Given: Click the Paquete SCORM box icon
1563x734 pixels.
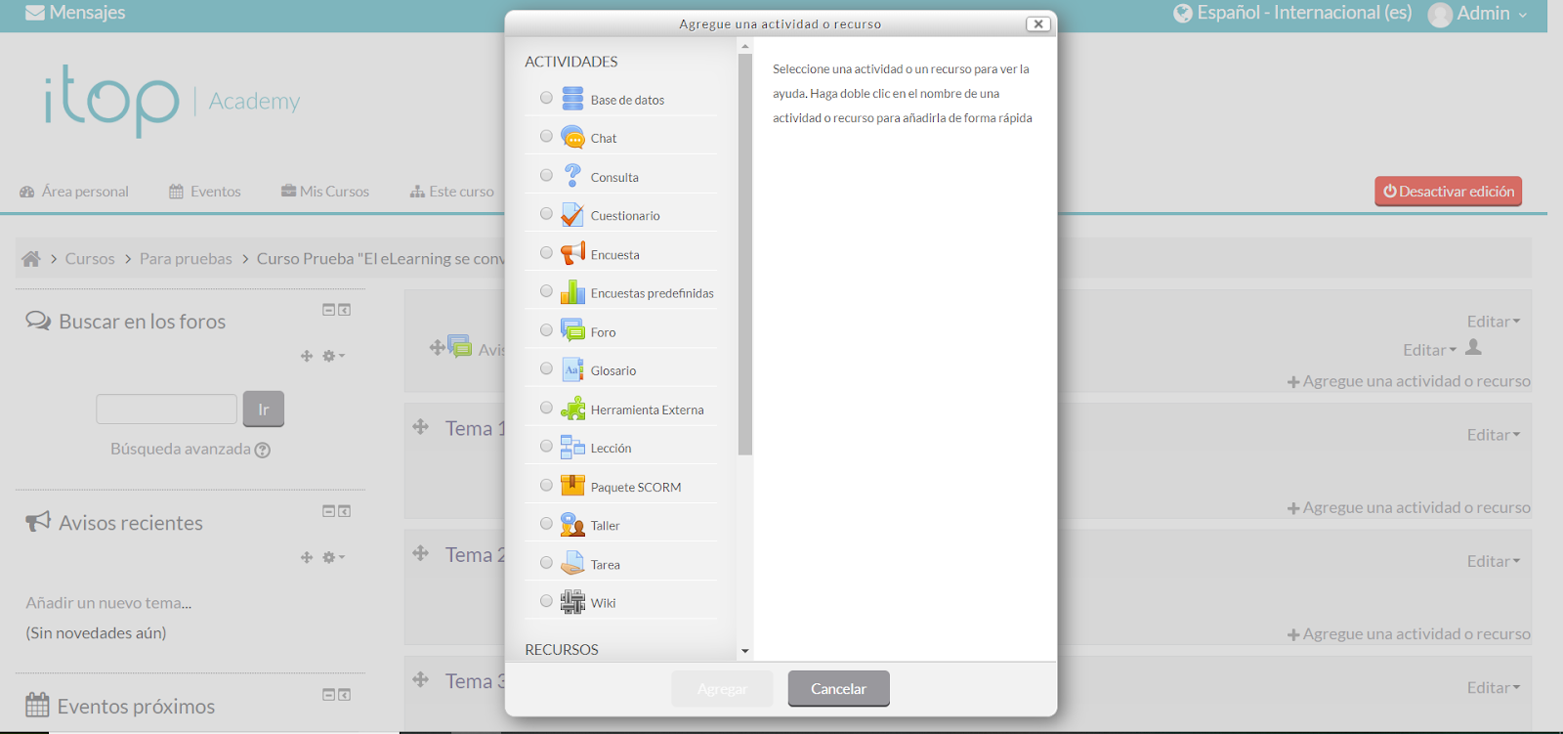Looking at the screenshot, I should 572,486.
